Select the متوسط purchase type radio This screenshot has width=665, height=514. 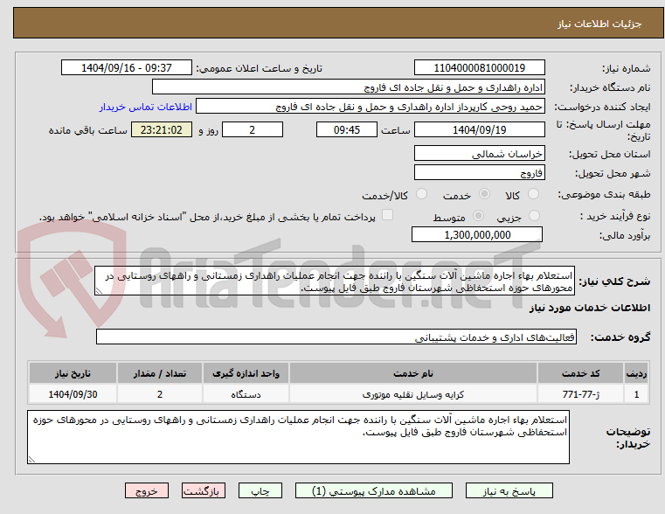point(478,215)
